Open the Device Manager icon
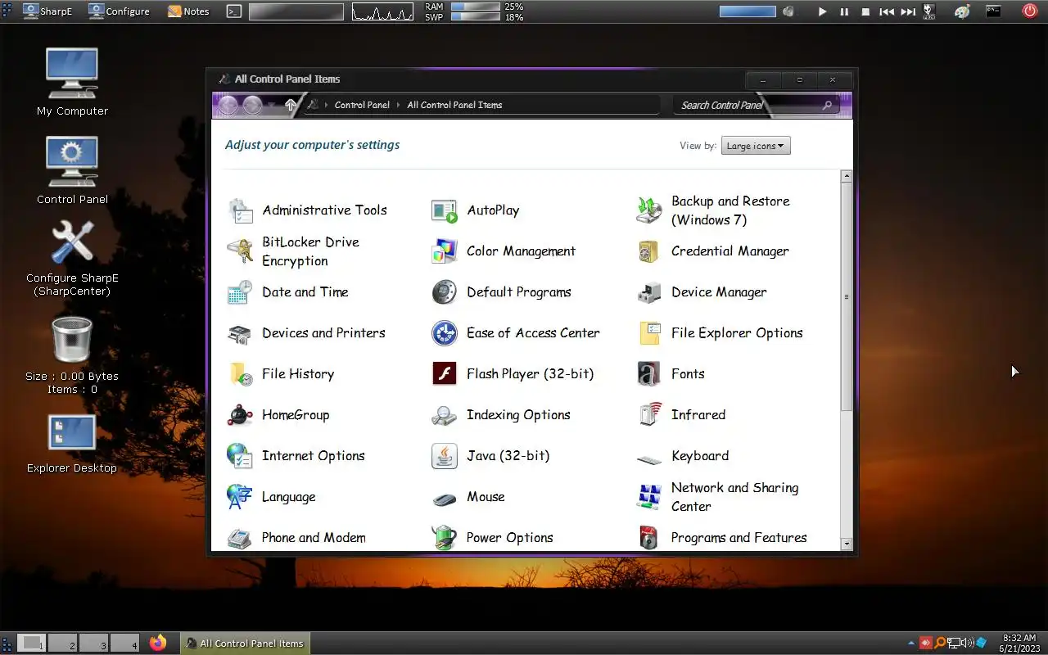The image size is (1048, 655). (x=649, y=292)
